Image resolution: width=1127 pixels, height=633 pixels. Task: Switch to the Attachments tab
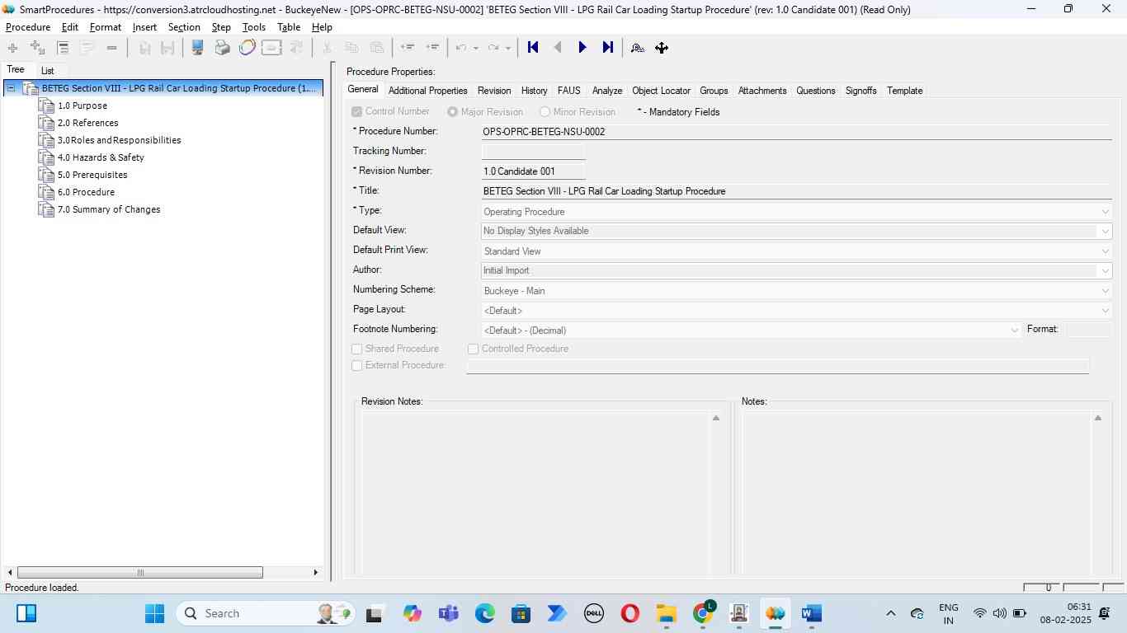762,91
